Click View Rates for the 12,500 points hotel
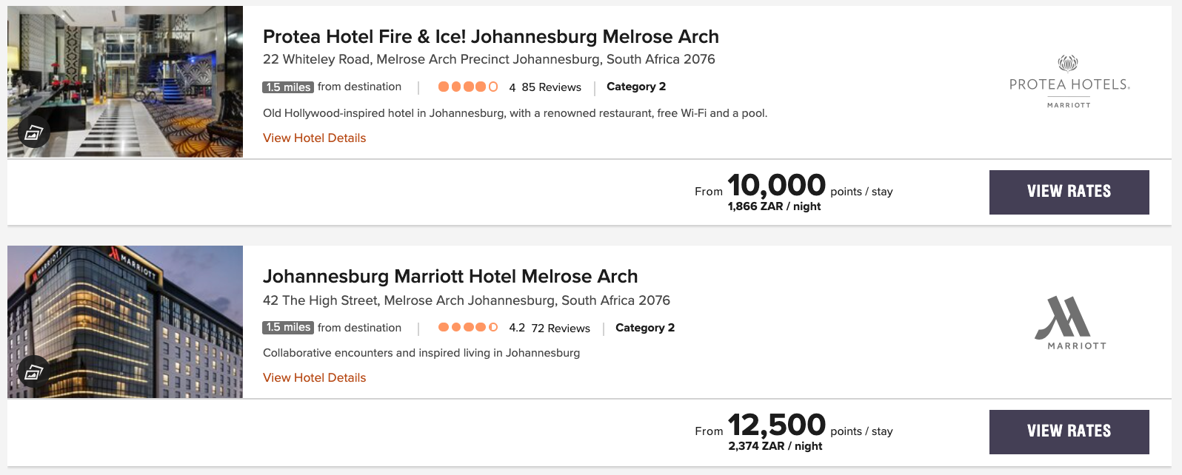The width and height of the screenshot is (1182, 475). (1069, 431)
